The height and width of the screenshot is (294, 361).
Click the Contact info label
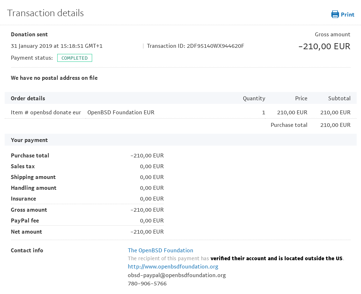[x=27, y=250]
